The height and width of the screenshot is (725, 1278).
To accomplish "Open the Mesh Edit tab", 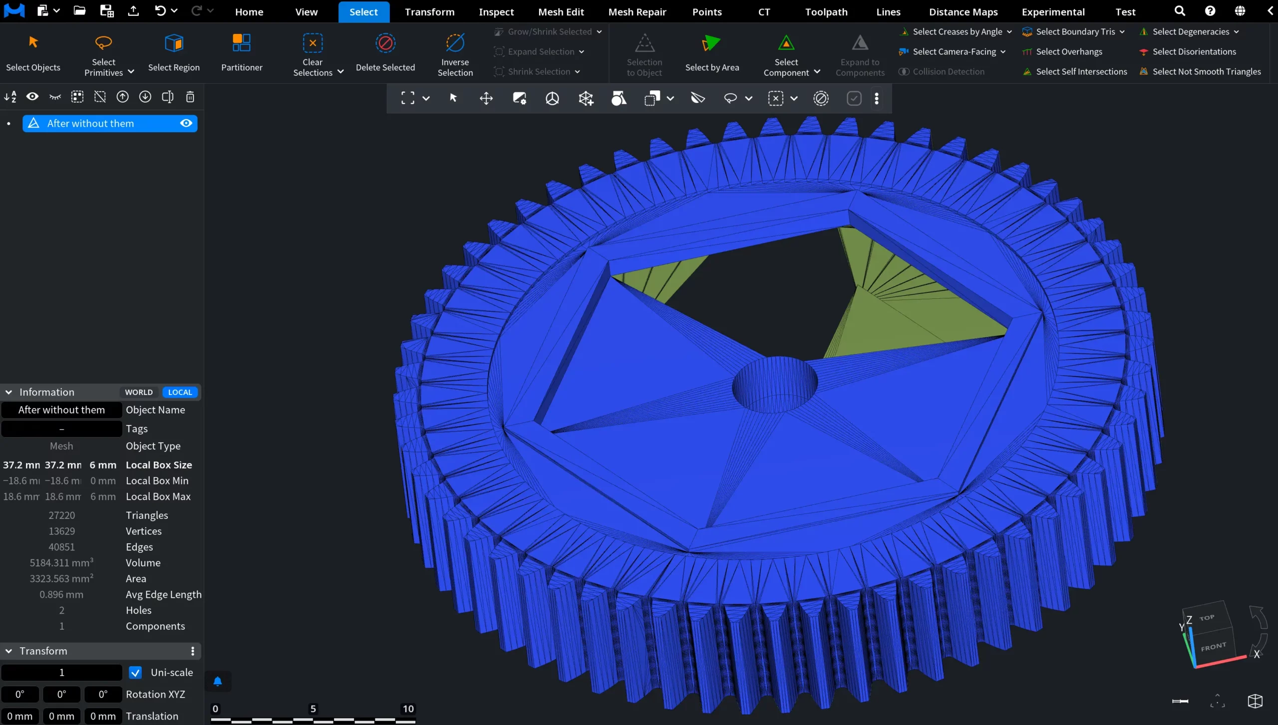I will [x=561, y=11].
